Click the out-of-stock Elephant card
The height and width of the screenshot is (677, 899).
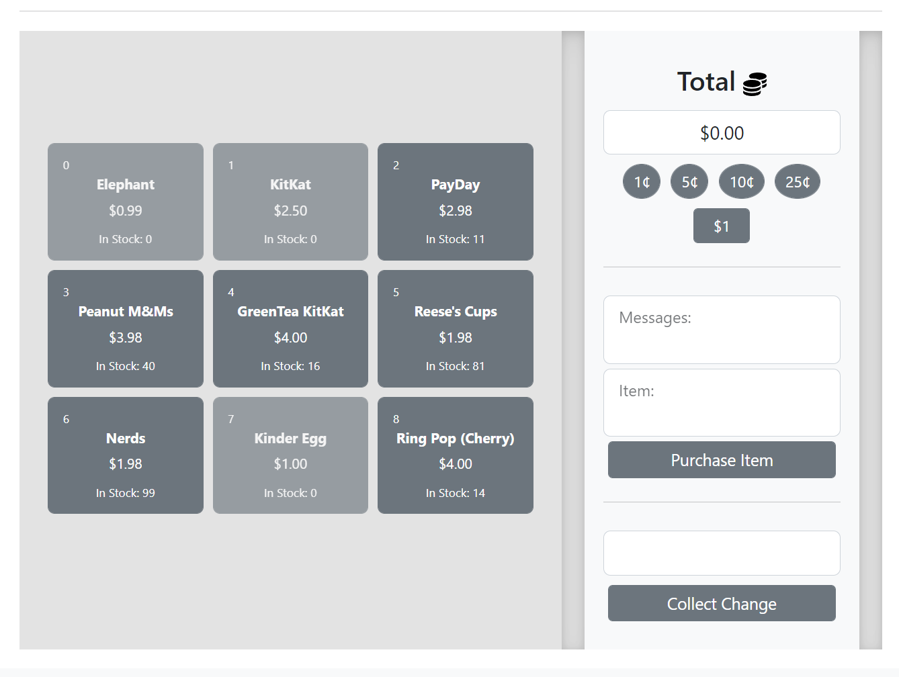[x=126, y=201]
